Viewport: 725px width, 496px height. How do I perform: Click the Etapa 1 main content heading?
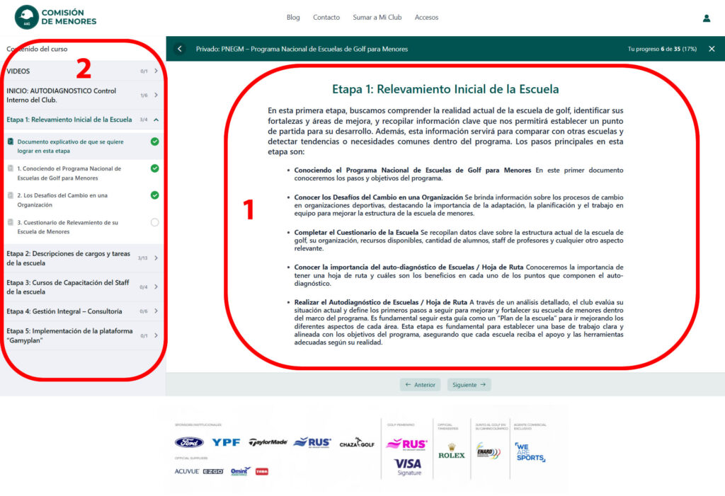click(x=445, y=88)
